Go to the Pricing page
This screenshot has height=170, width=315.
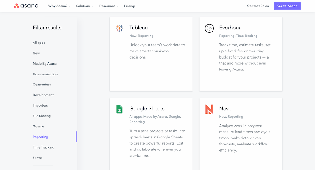pyautogui.click(x=130, y=6)
